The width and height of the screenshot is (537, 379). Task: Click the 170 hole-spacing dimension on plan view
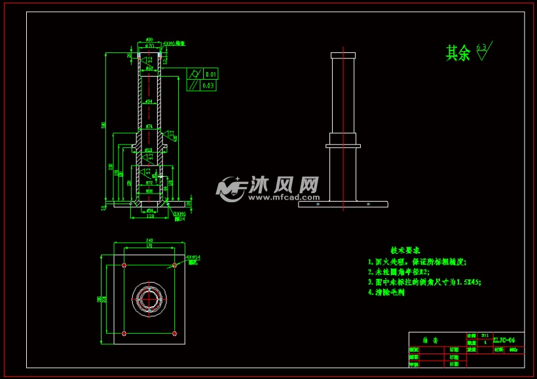tap(149, 246)
